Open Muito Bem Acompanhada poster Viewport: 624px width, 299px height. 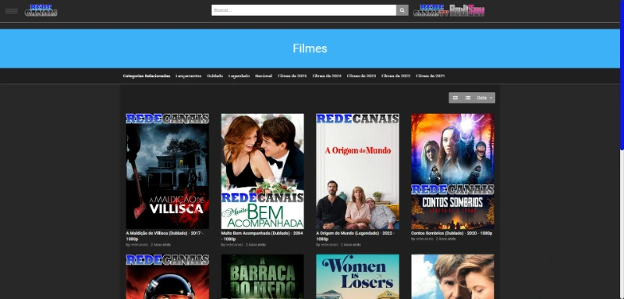pyautogui.click(x=263, y=171)
